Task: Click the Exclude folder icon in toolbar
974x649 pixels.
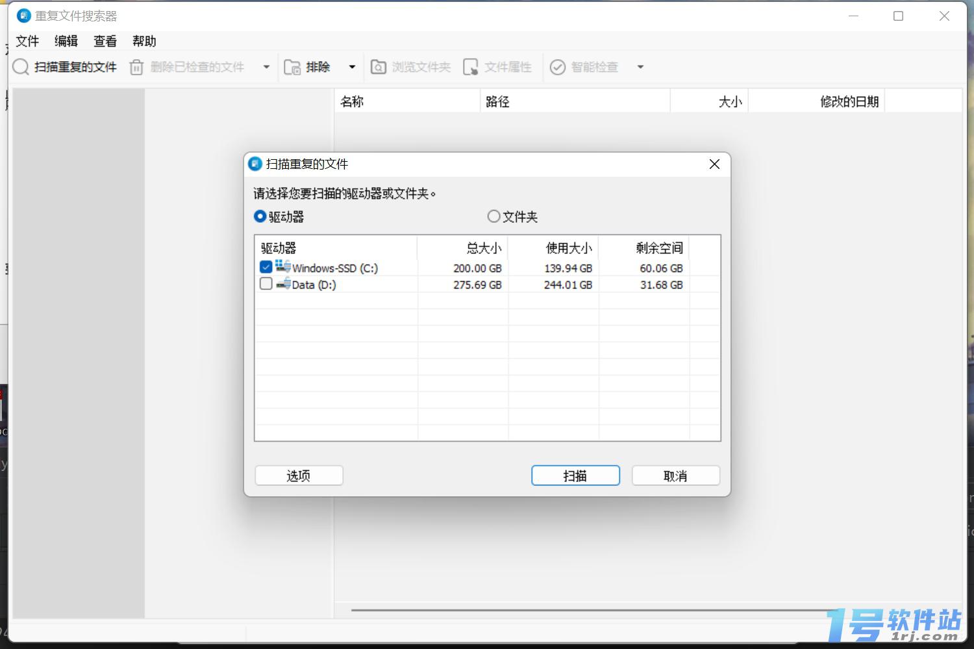Action: (292, 67)
